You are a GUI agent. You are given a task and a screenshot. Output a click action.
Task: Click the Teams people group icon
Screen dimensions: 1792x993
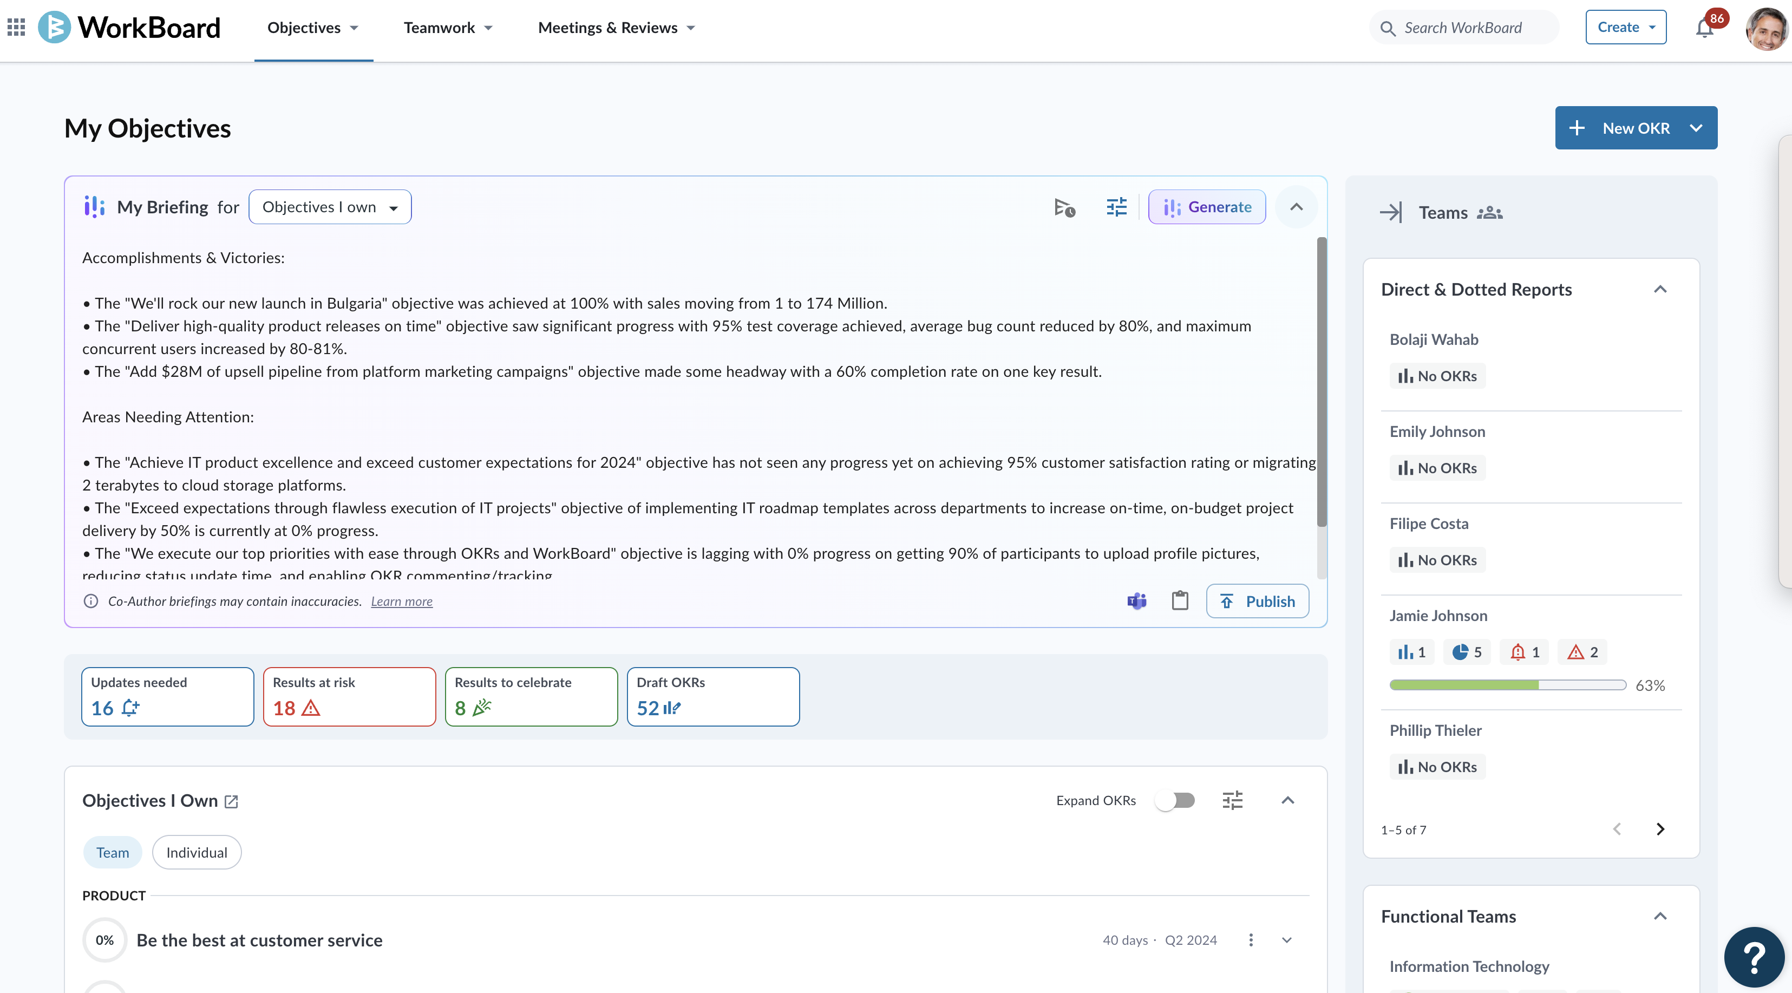[1490, 212]
